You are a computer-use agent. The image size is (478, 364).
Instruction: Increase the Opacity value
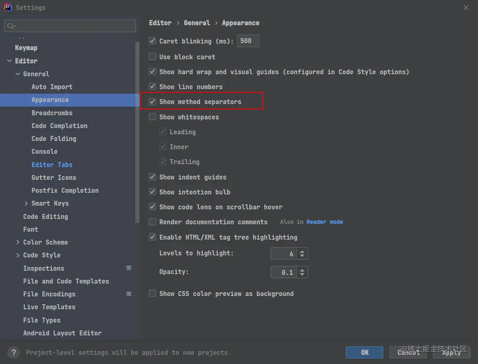(x=302, y=270)
